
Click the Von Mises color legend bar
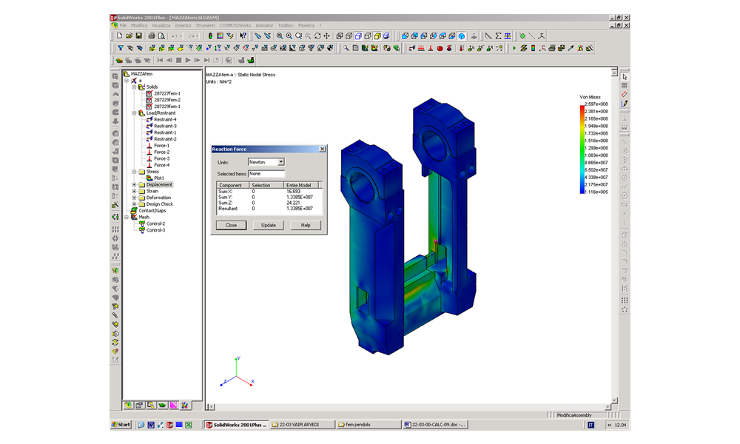click(x=582, y=149)
